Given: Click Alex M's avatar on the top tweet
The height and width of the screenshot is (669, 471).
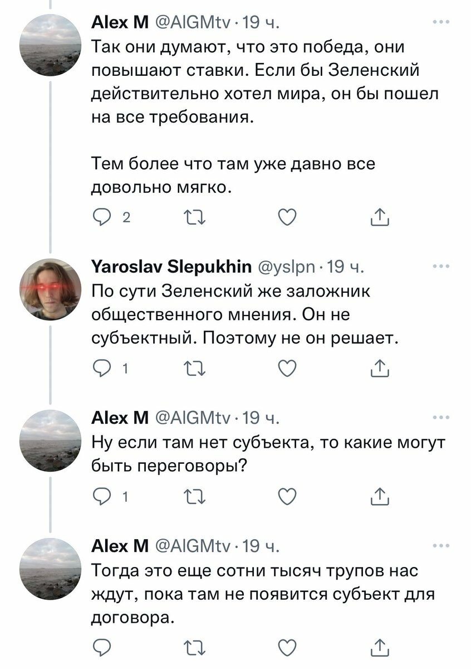Looking at the screenshot, I should click(50, 45).
